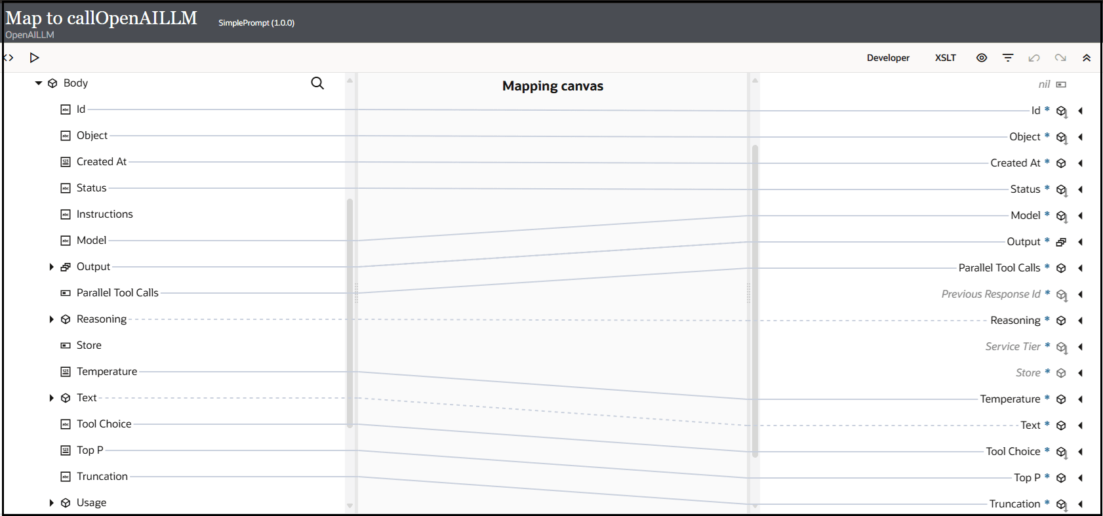The height and width of the screenshot is (516, 1103).
Task: Click target Parallel Tool Calls element icon
Action: point(1061,268)
